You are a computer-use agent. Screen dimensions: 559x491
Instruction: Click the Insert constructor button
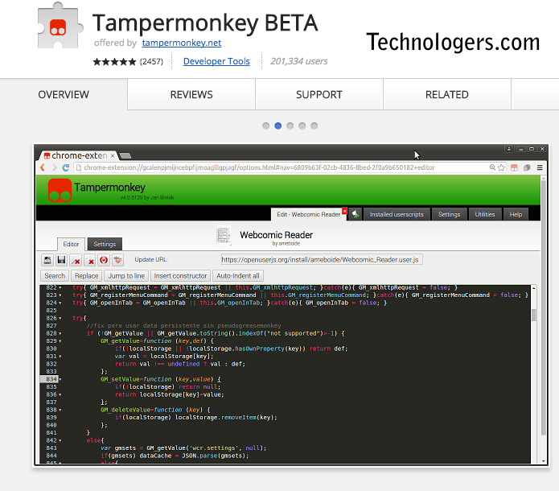tap(180, 276)
